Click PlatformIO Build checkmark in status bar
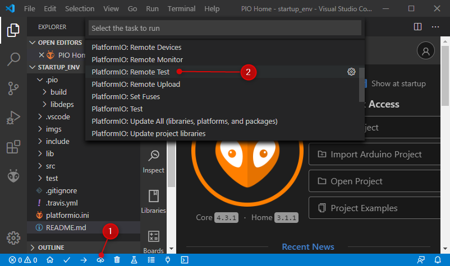 pyautogui.click(x=67, y=260)
